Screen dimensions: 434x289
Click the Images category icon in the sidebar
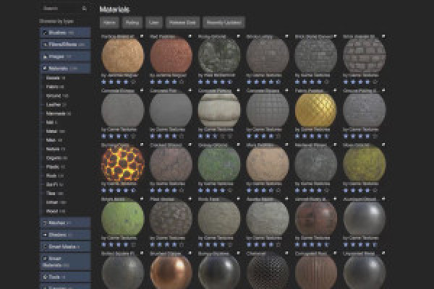[45, 56]
